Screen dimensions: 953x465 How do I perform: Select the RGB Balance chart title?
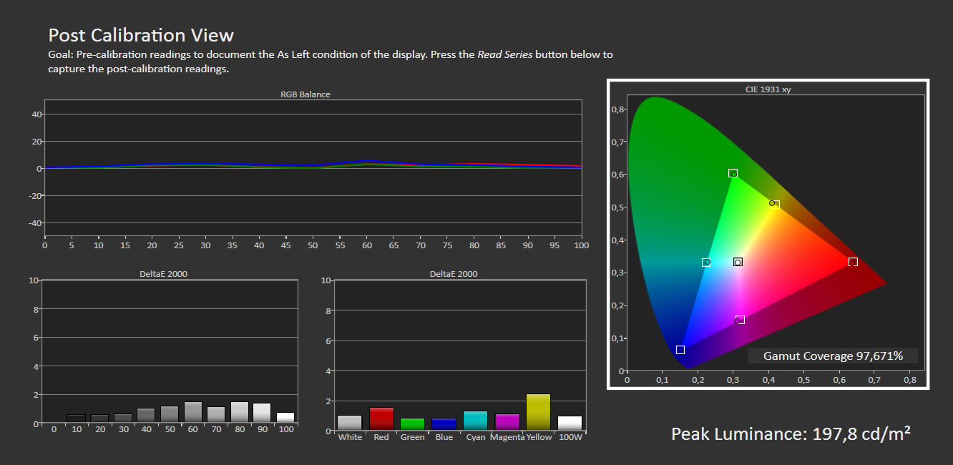pos(306,94)
